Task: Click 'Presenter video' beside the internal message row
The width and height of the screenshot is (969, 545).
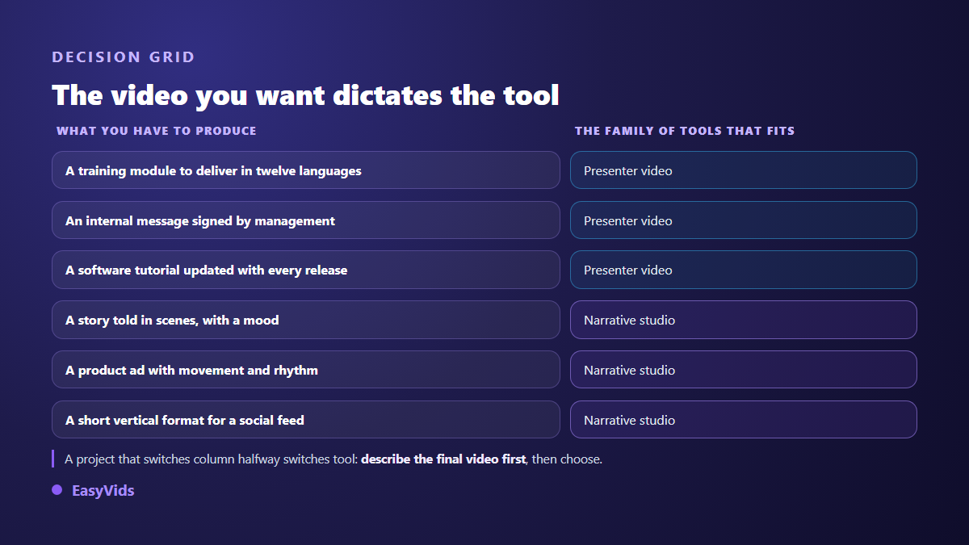Action: (744, 220)
